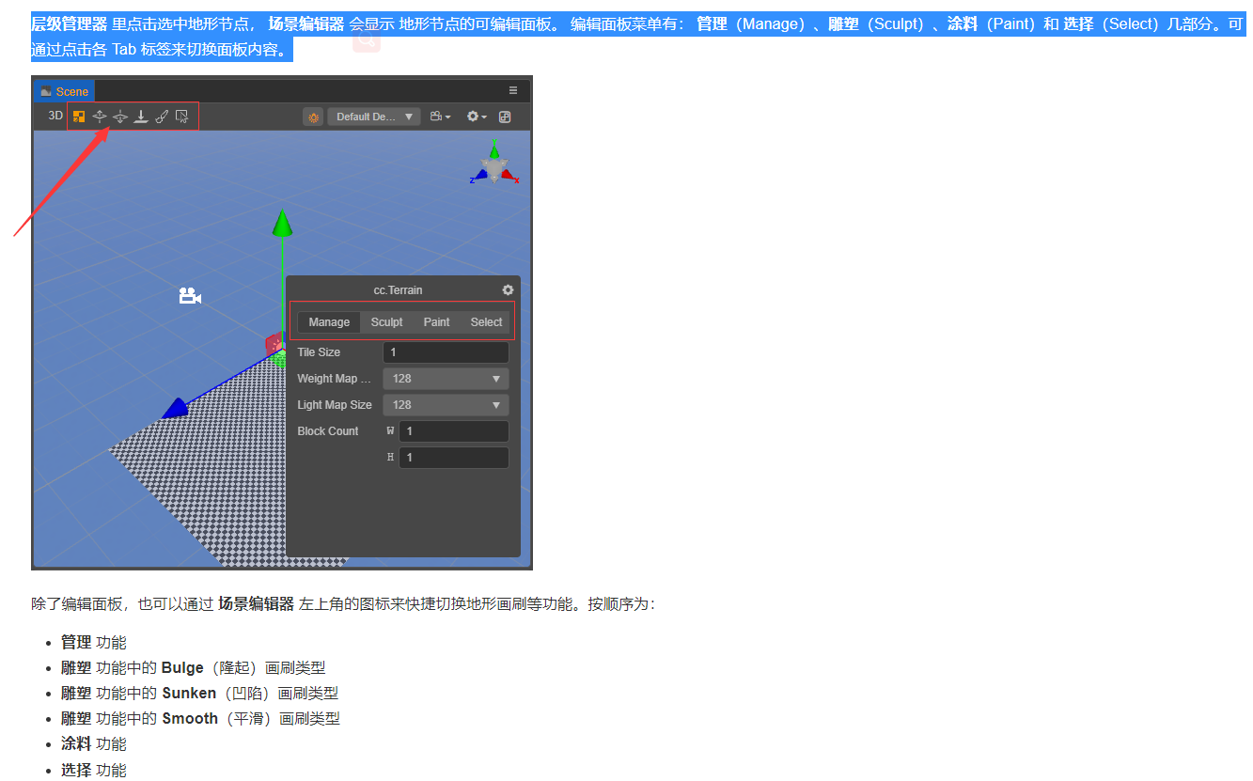1253x781 pixels.
Task: Click the list item containing Smooth（平滑）
Action: point(200,719)
